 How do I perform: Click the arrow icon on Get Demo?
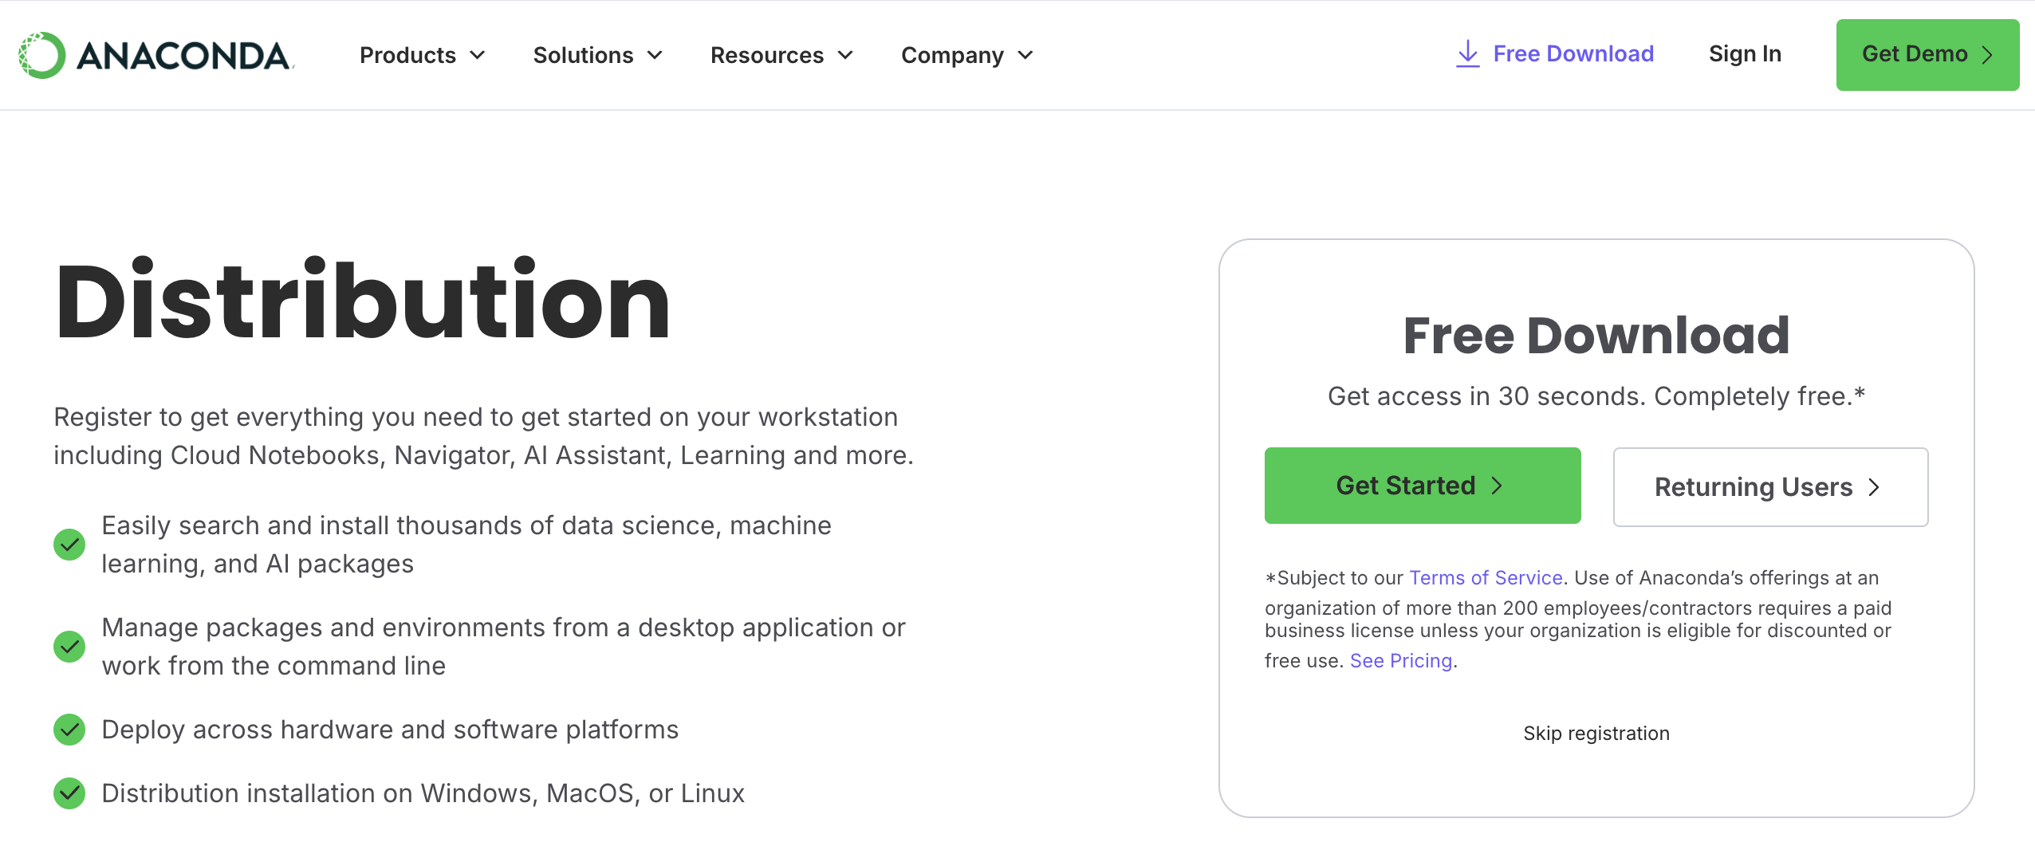click(1987, 55)
